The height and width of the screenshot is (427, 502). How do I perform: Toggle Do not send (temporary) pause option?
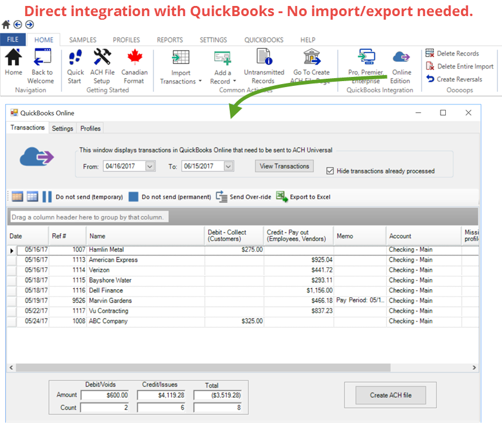tap(47, 197)
